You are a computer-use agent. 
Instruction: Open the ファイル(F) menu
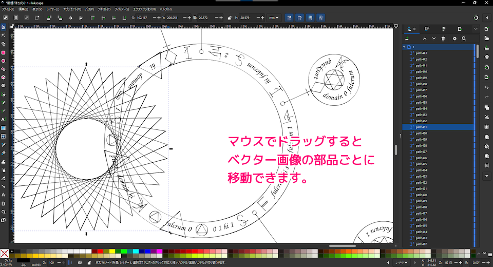(8, 9)
